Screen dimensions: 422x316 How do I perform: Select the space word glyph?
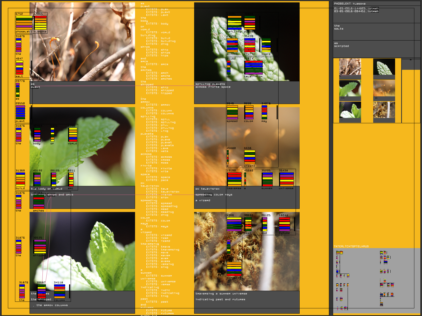pos(266,45)
